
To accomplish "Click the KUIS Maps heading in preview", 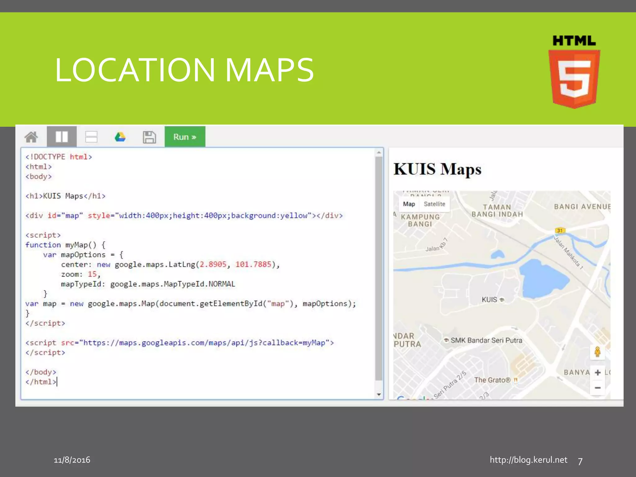I will (x=437, y=169).
